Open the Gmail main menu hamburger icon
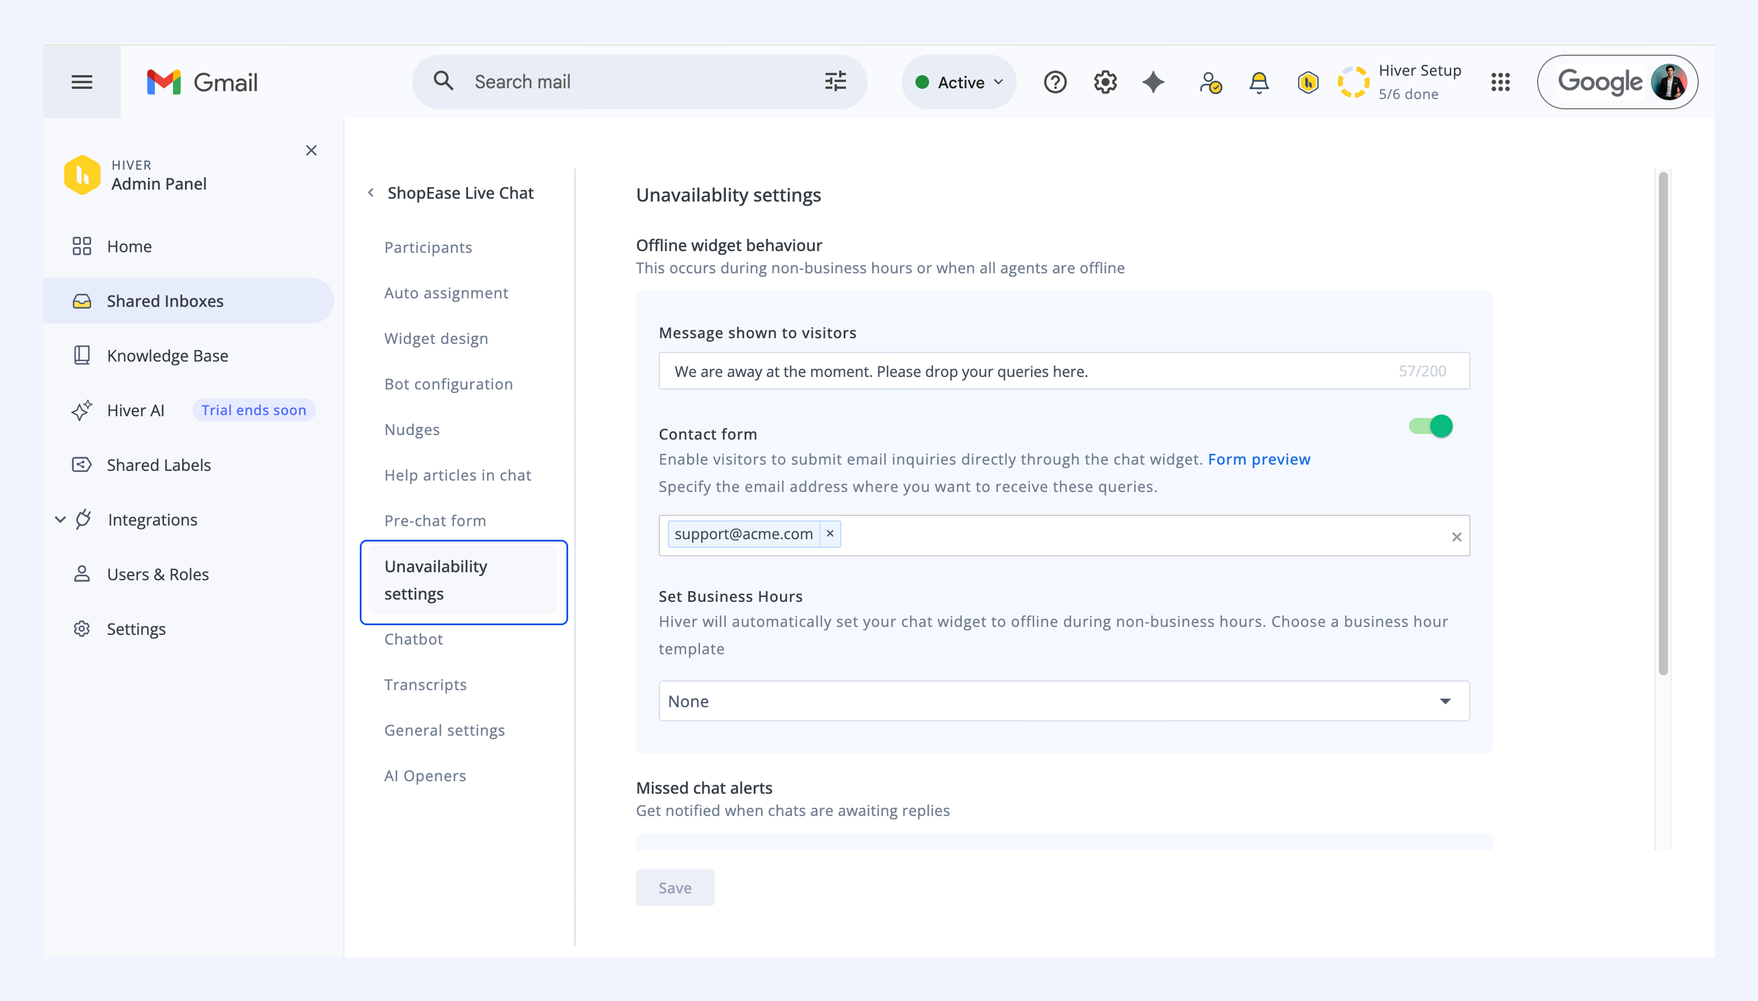1758x1001 pixels. tap(82, 82)
